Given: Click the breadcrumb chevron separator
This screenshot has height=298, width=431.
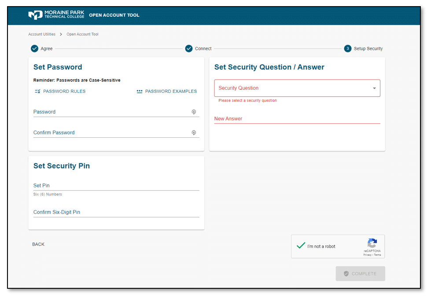Looking at the screenshot, I should [x=61, y=34].
